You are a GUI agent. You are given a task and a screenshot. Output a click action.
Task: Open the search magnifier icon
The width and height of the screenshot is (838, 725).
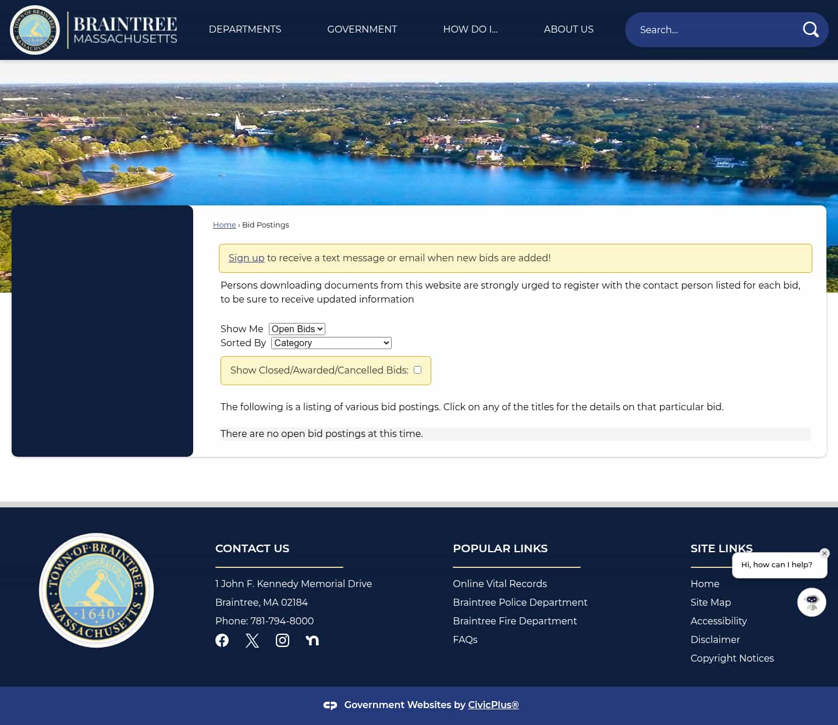point(810,29)
